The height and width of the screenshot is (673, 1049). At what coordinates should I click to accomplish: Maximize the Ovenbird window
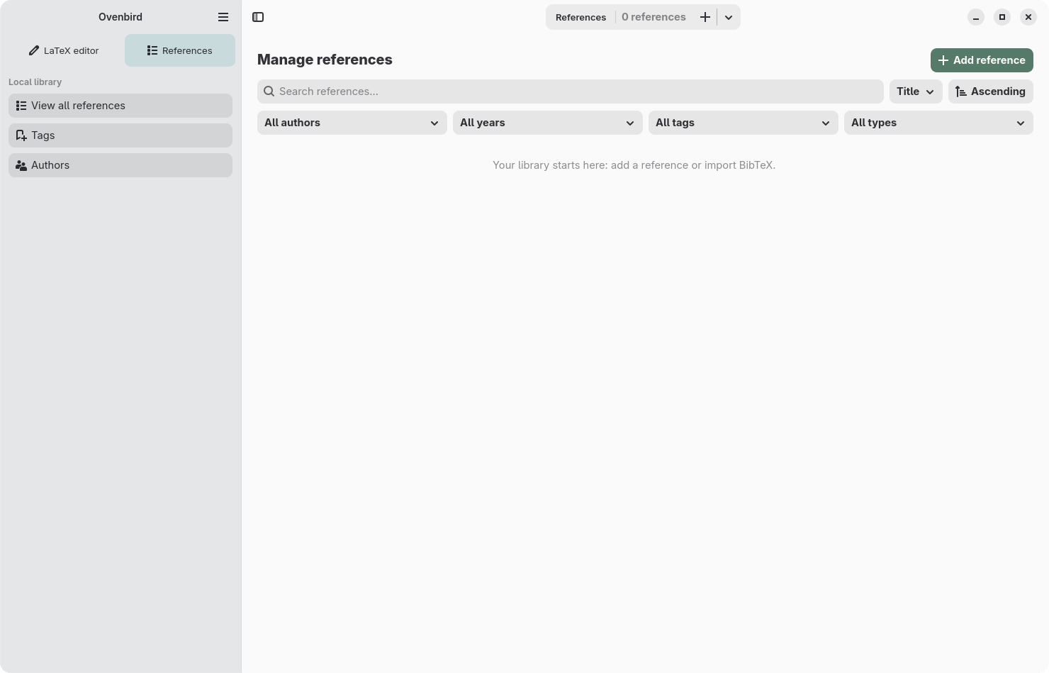click(1002, 17)
